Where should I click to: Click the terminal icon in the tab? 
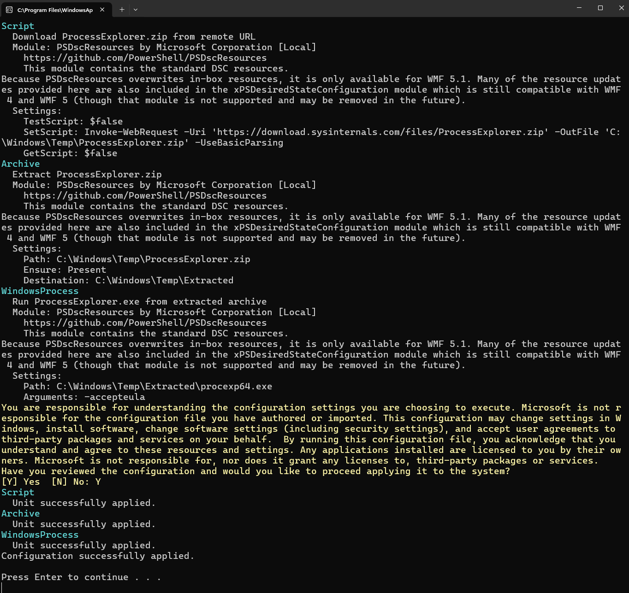9,10
